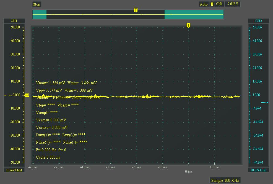Open the CH1 10 mV/Grid scale selector
Screen dimensions: 273x184
coord(14,170)
